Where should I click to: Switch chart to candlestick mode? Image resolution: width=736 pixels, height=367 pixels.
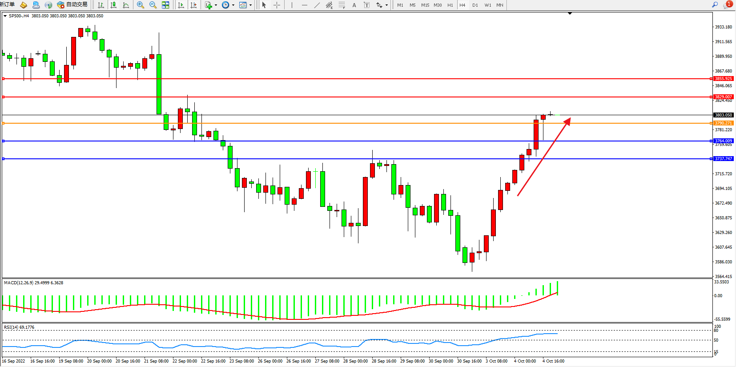coord(113,5)
